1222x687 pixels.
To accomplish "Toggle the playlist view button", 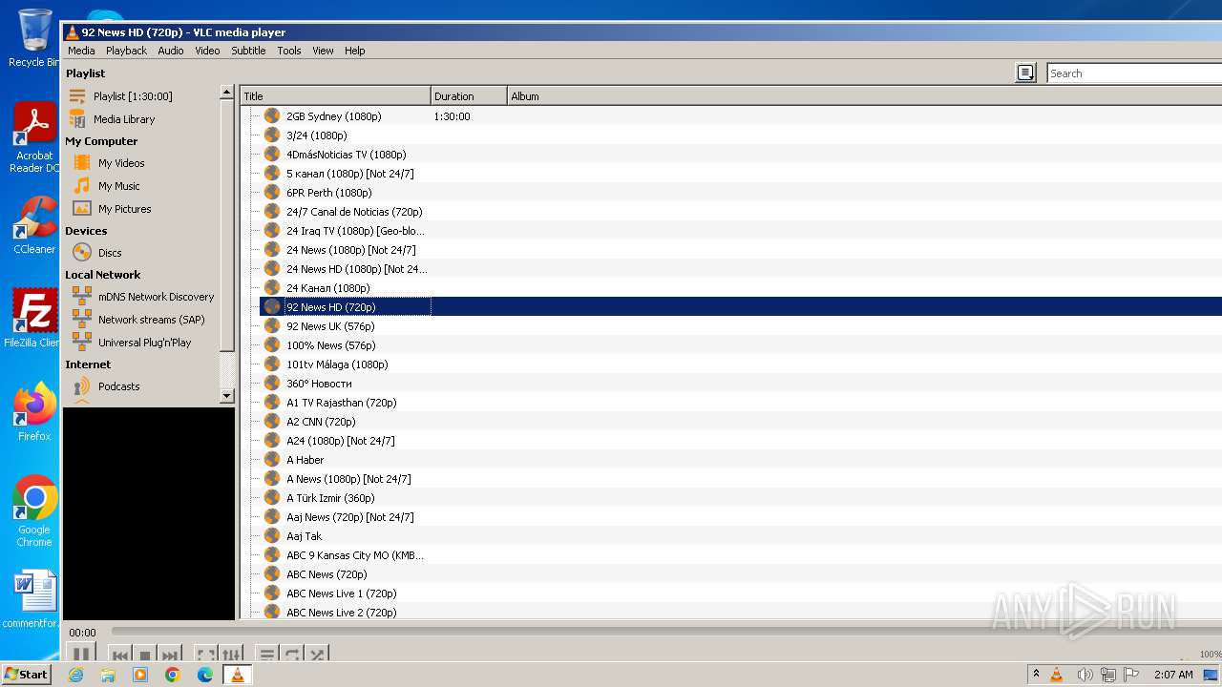I will (x=267, y=655).
